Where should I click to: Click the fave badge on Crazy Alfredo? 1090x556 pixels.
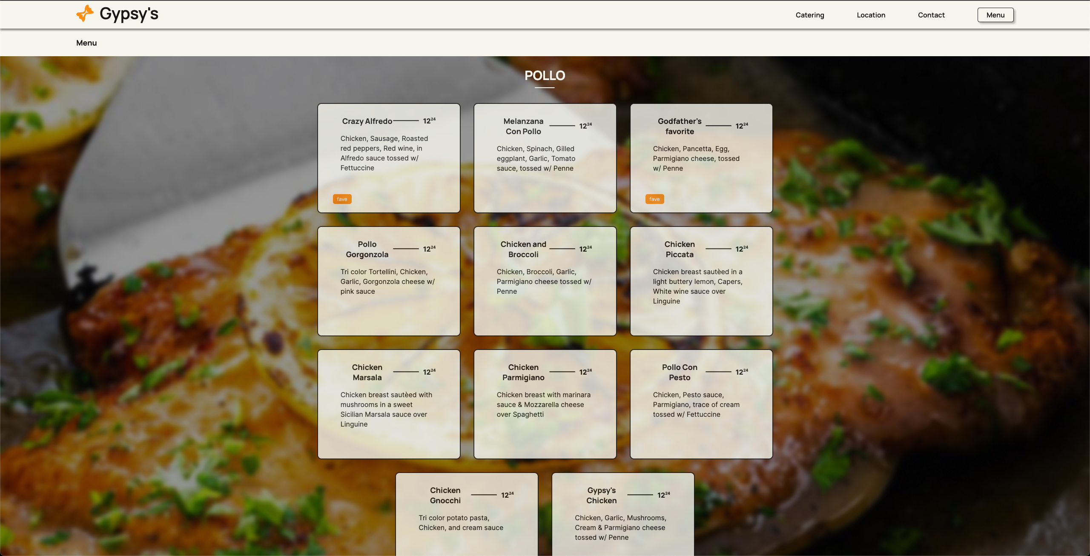(342, 199)
